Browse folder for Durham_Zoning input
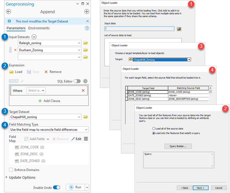 click(86, 50)
